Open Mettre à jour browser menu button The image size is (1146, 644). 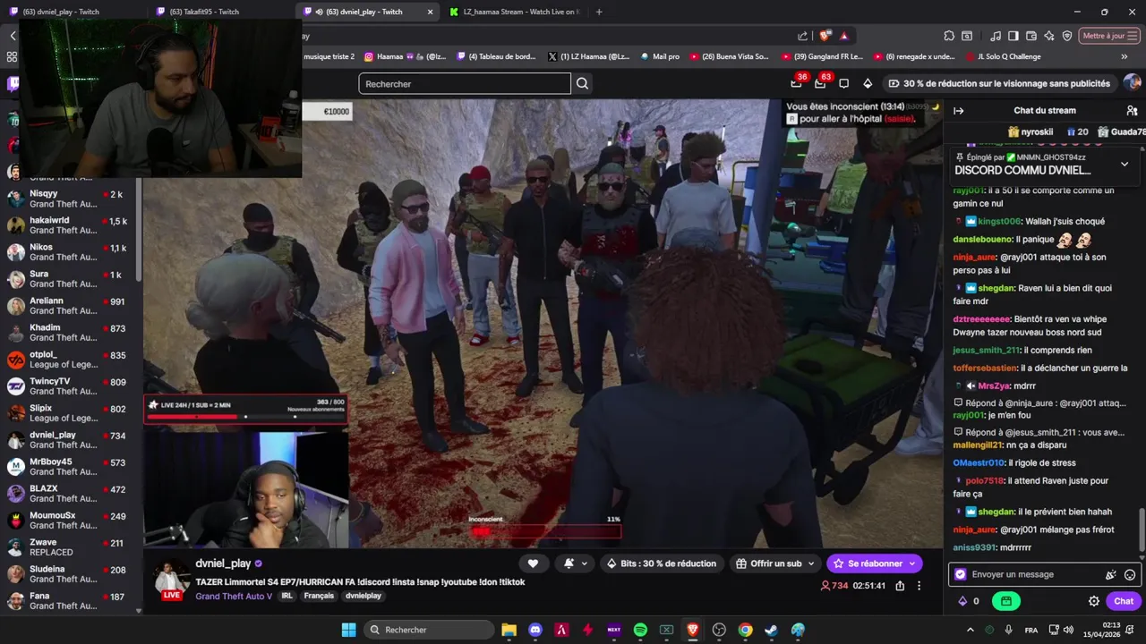(x=1109, y=36)
